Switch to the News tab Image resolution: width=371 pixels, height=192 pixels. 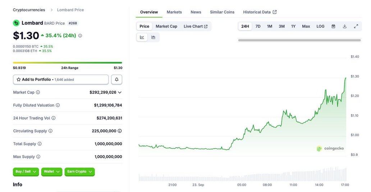pos(196,12)
